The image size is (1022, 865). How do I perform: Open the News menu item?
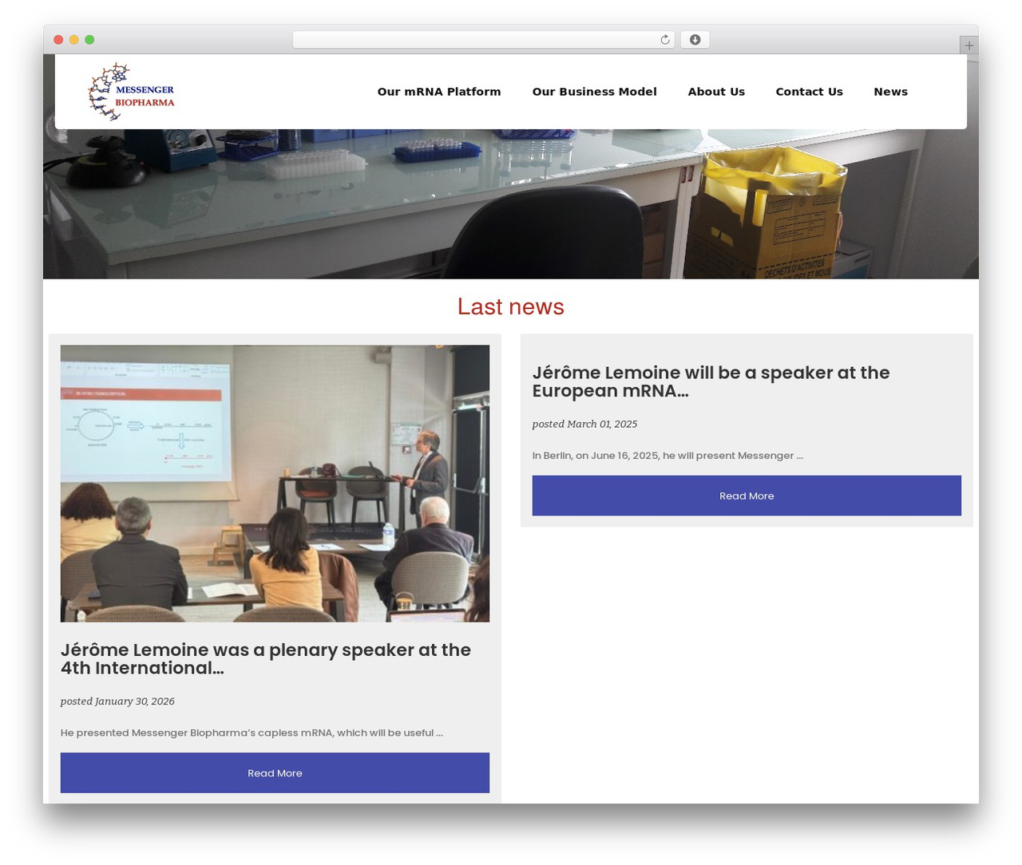click(x=890, y=92)
